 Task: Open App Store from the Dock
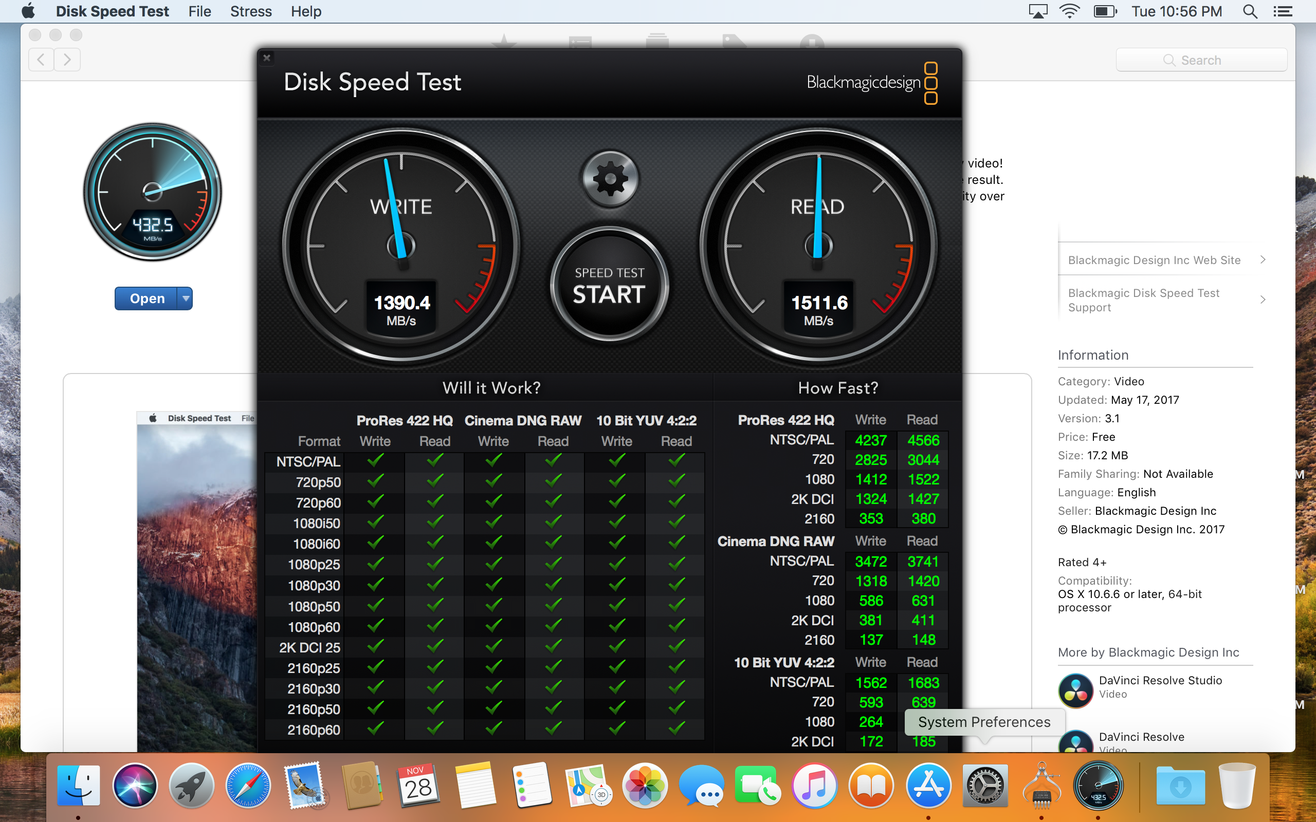[x=928, y=786]
